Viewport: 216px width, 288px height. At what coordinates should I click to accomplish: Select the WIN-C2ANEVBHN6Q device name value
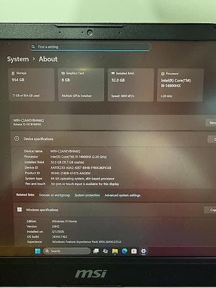pyautogui.click(x=65, y=151)
